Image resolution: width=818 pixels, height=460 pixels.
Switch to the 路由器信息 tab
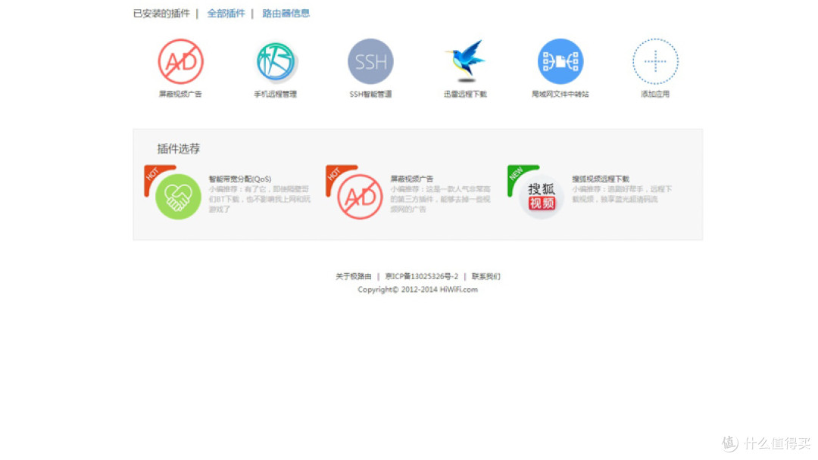point(286,14)
